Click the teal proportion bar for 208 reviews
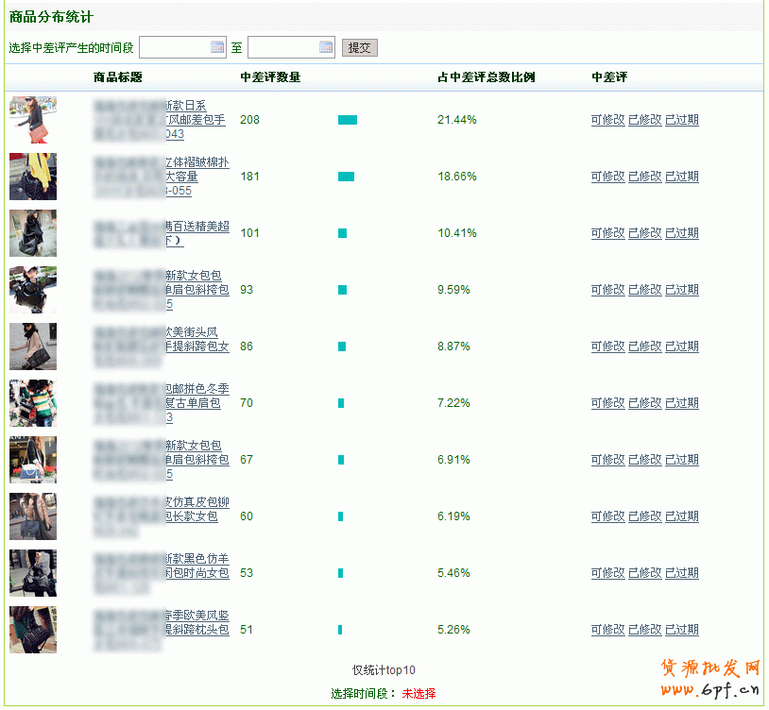769x710 pixels. tap(348, 120)
